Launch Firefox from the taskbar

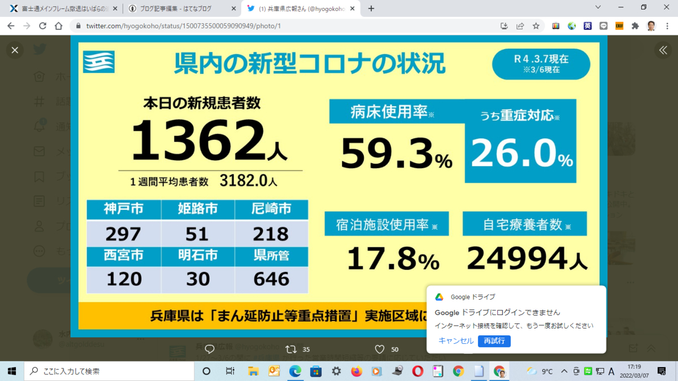pyautogui.click(x=356, y=371)
